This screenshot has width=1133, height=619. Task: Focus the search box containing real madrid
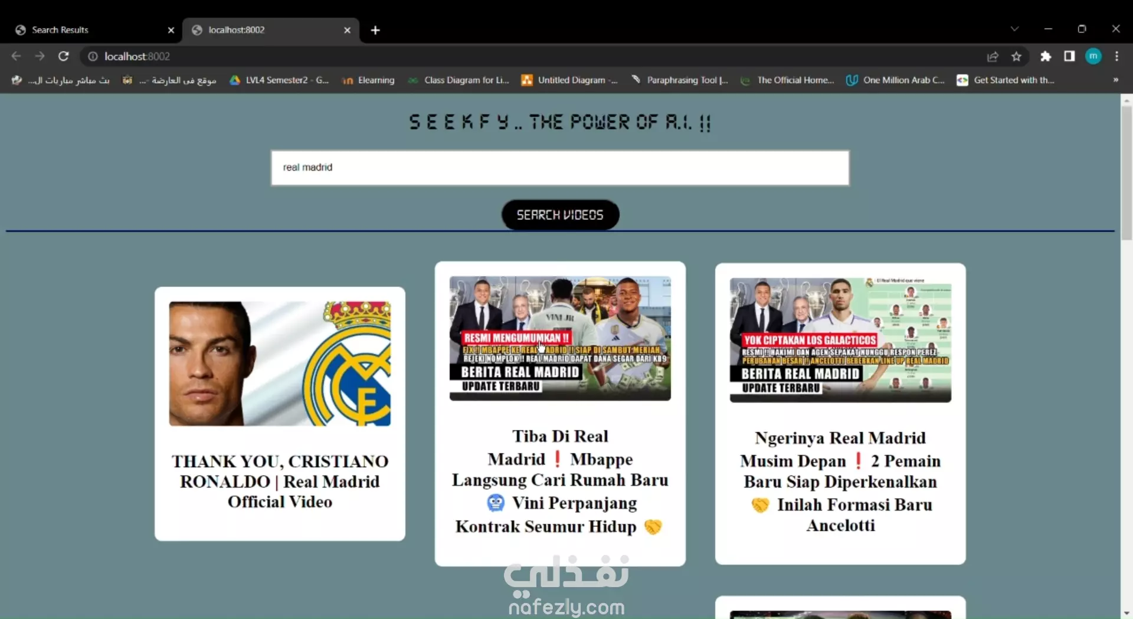560,168
